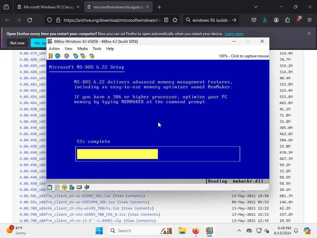Focus the archive.org URL address field
The width and height of the screenshot is (317, 238).
(x=112, y=20)
